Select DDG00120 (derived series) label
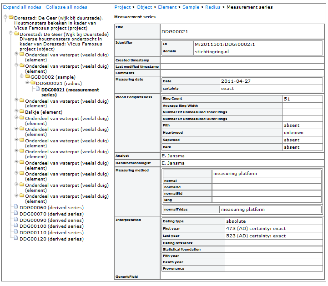 [51, 239]
